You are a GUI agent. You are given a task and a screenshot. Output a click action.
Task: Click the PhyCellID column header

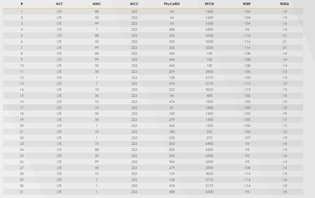(172, 4)
